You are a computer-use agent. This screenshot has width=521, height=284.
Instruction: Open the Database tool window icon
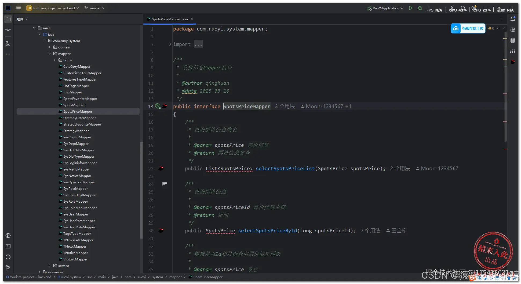point(513,40)
